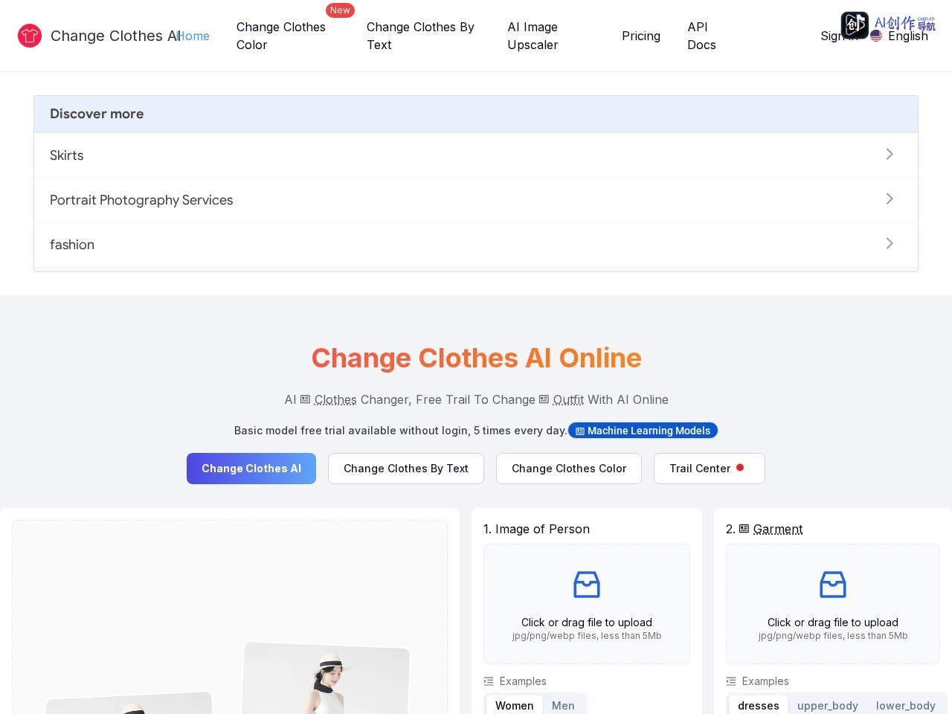Select the lower_body garment tab

[x=906, y=705]
